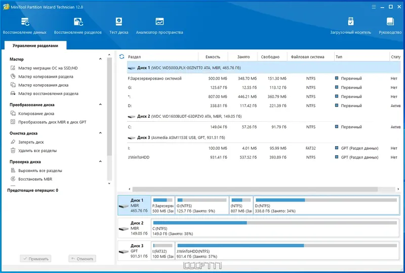
Task: Refresh the partition list with reload icon
Action: point(121,57)
